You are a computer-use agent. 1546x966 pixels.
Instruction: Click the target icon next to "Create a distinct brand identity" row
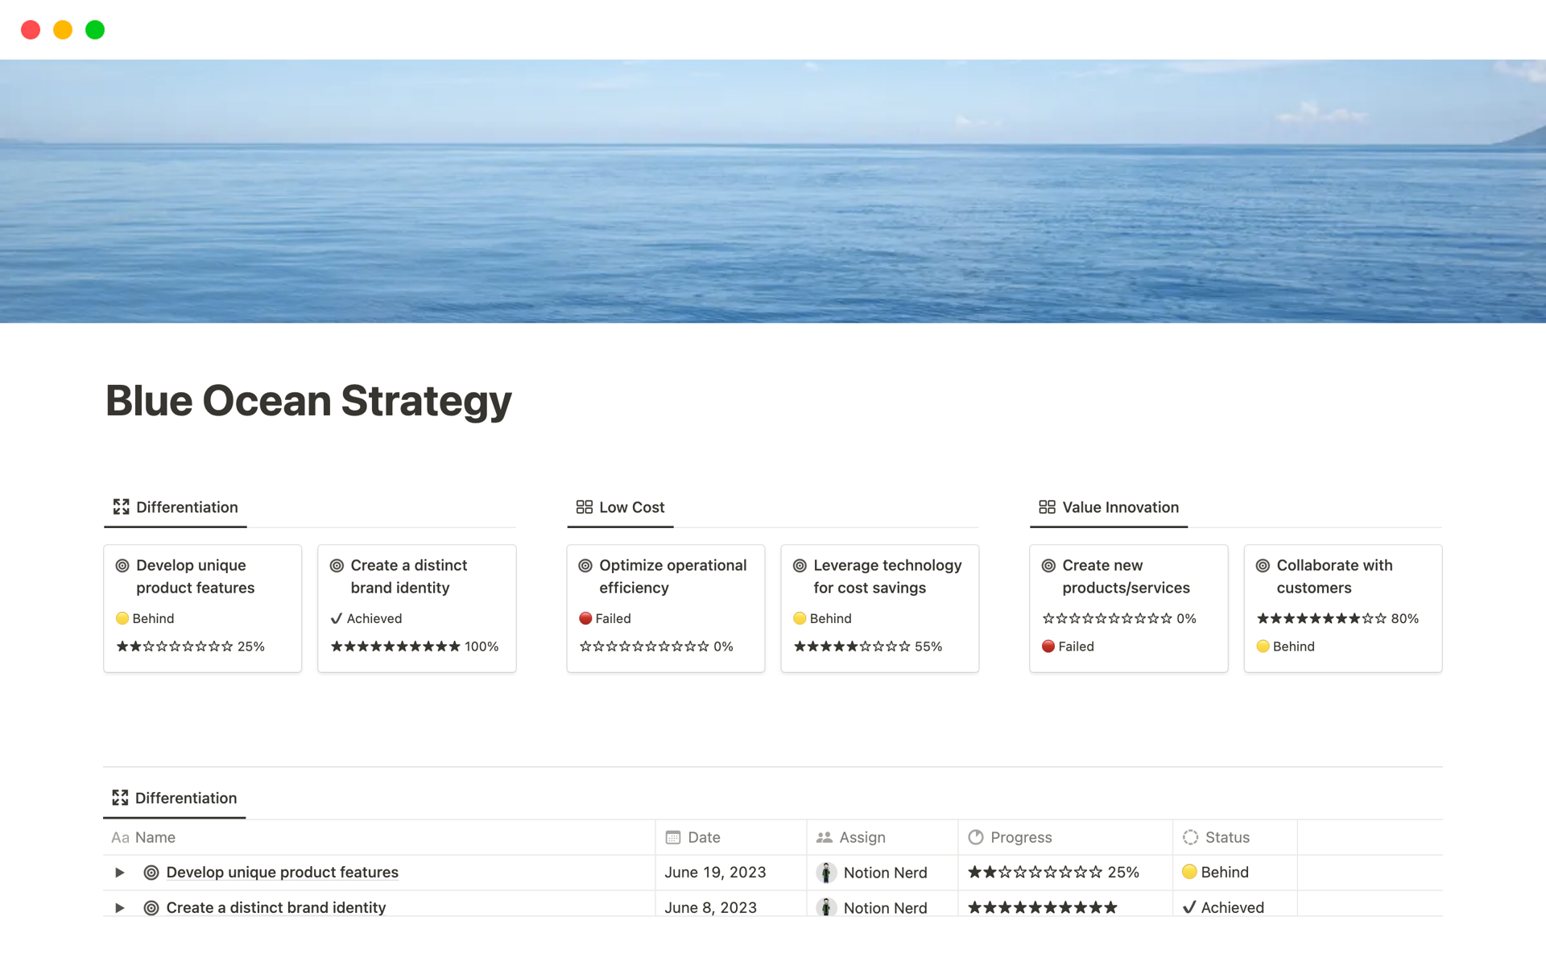pyautogui.click(x=151, y=907)
